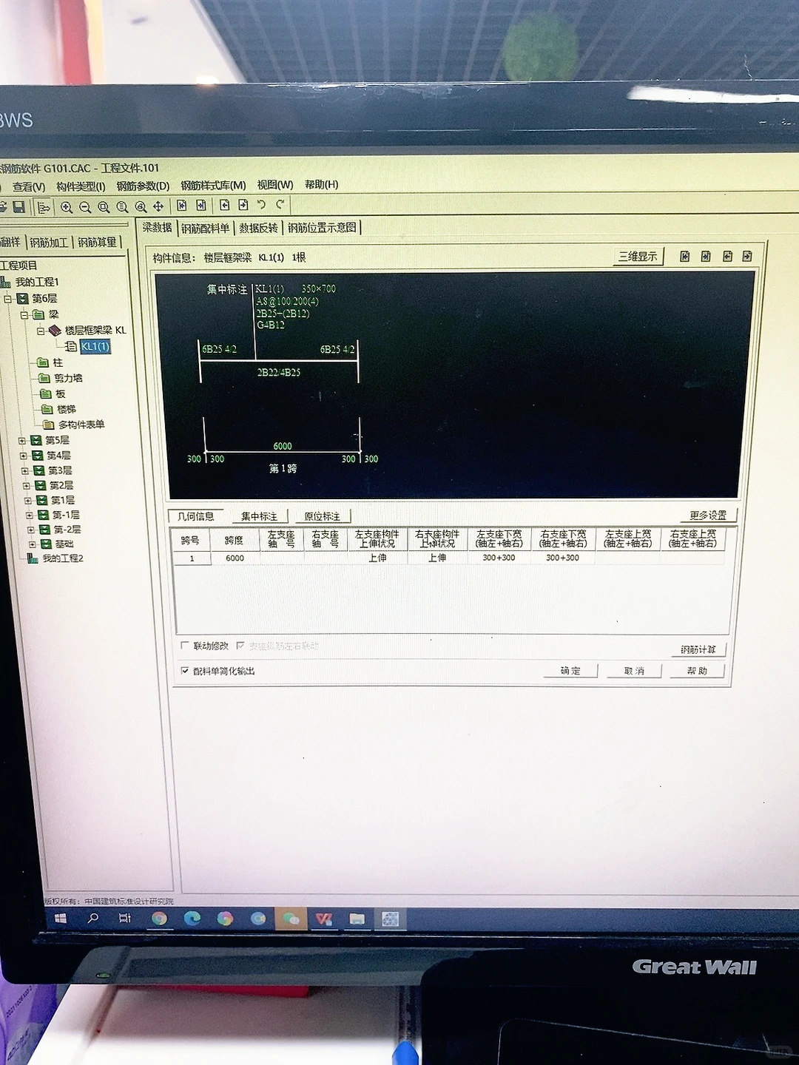
Task: Click the zoom out magnifier icon
Action: [85, 208]
